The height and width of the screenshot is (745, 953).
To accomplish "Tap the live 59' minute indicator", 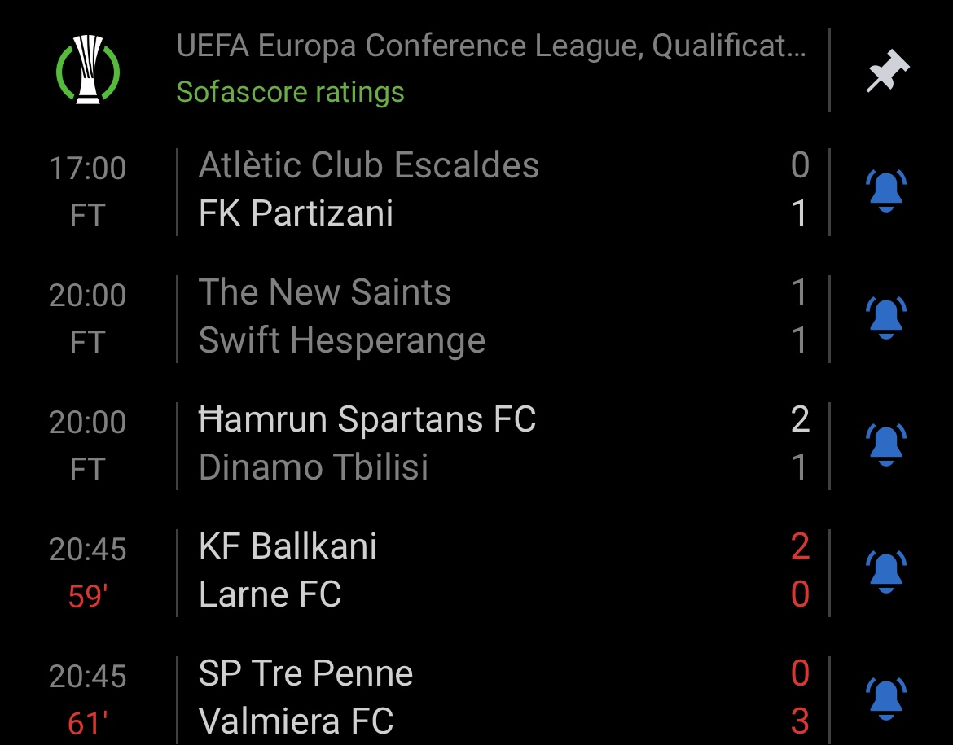I will 87,596.
